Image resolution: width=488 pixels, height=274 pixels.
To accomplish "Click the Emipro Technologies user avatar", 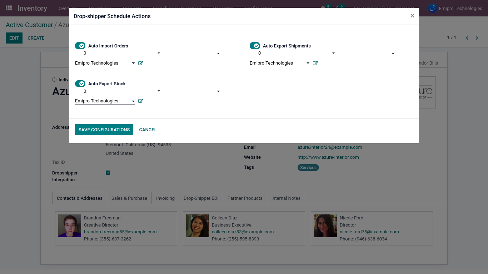I will [433, 8].
